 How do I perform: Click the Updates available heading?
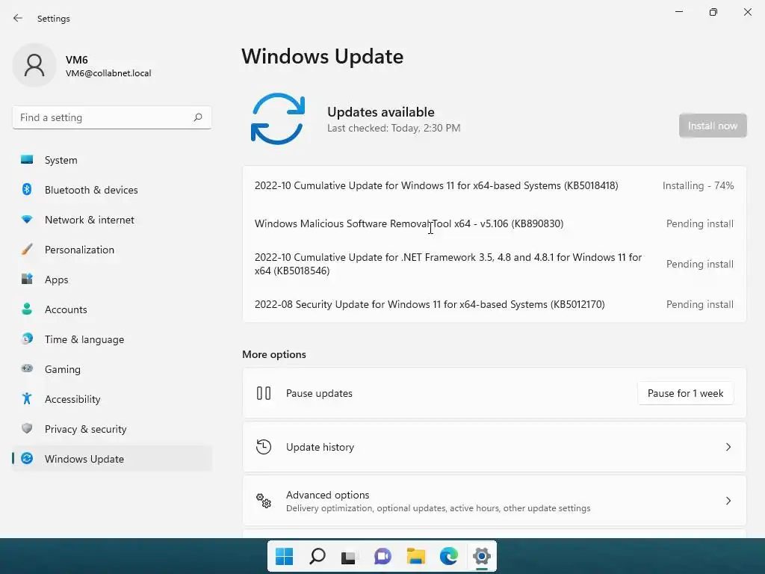pyautogui.click(x=380, y=112)
